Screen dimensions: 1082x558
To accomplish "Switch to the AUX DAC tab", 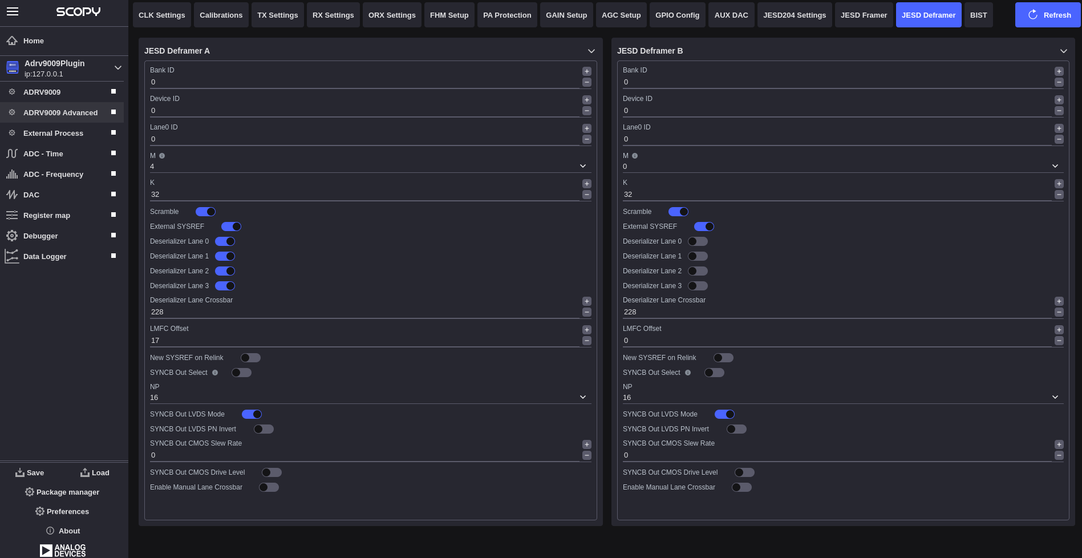I will click(x=731, y=15).
